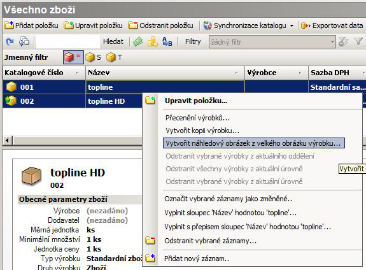Image resolution: width=366 pixels, height=270 pixels.
Task: Click the Přidat položku toolbar button
Action: [x=31, y=25]
